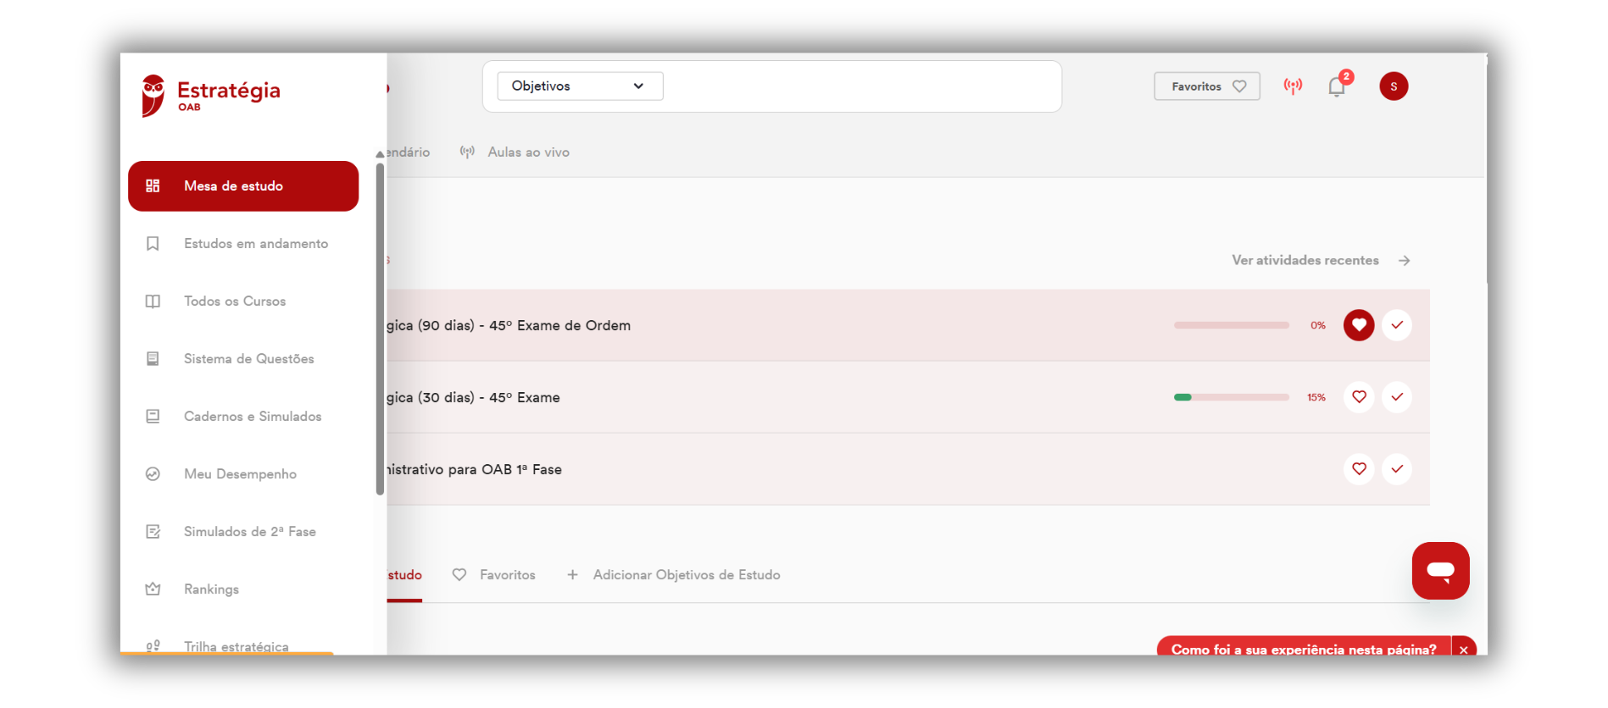Expand the Objetivos dropdown
Image resolution: width=1608 pixels, height=708 pixels.
point(580,86)
